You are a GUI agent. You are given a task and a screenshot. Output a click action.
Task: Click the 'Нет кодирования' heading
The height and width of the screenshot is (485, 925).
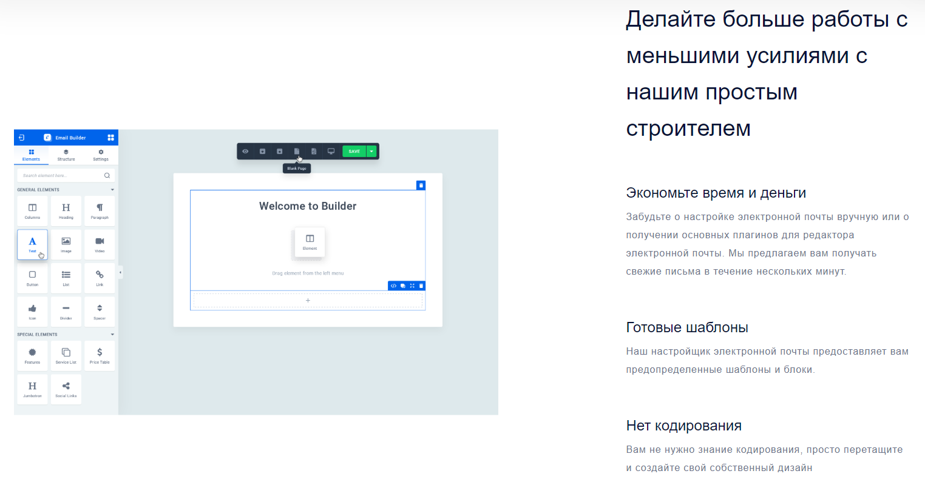(684, 426)
